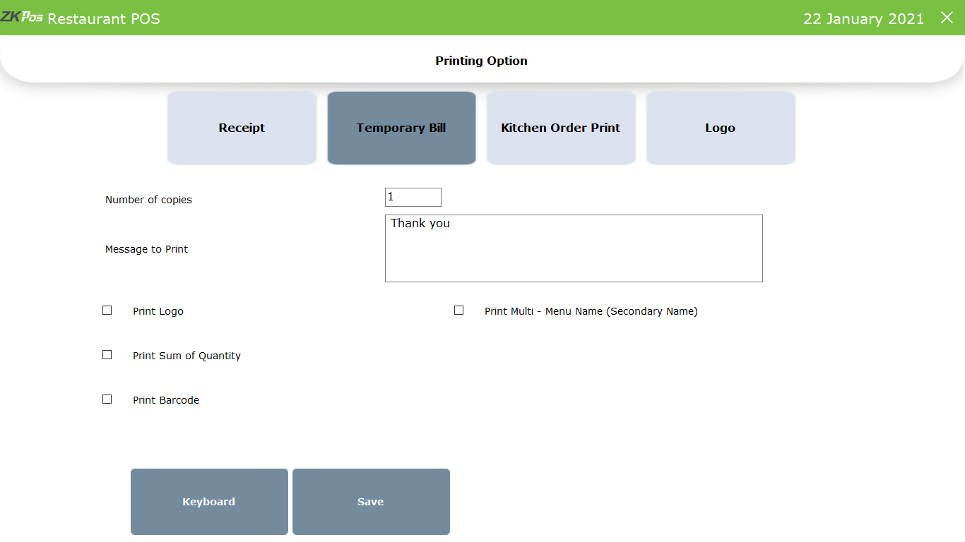The width and height of the screenshot is (965, 542).
Task: Open the on-screen Keyboard button
Action: pyautogui.click(x=209, y=502)
